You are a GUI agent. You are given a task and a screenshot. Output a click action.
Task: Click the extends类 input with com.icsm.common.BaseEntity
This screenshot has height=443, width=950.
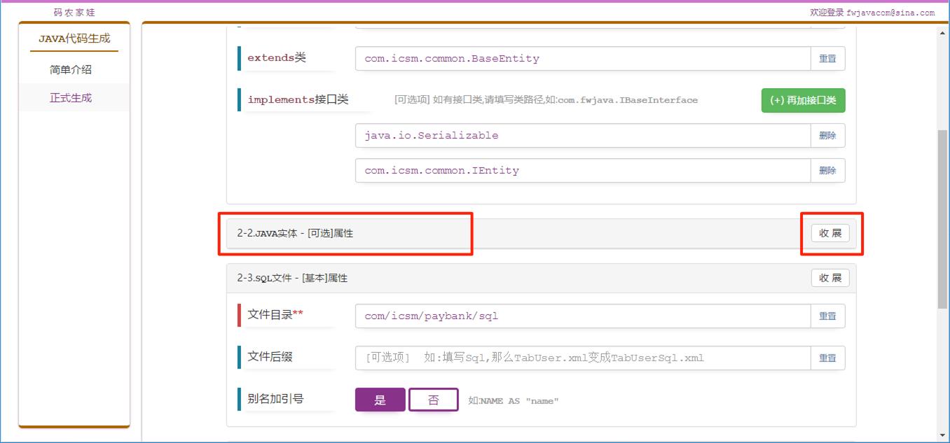582,59
